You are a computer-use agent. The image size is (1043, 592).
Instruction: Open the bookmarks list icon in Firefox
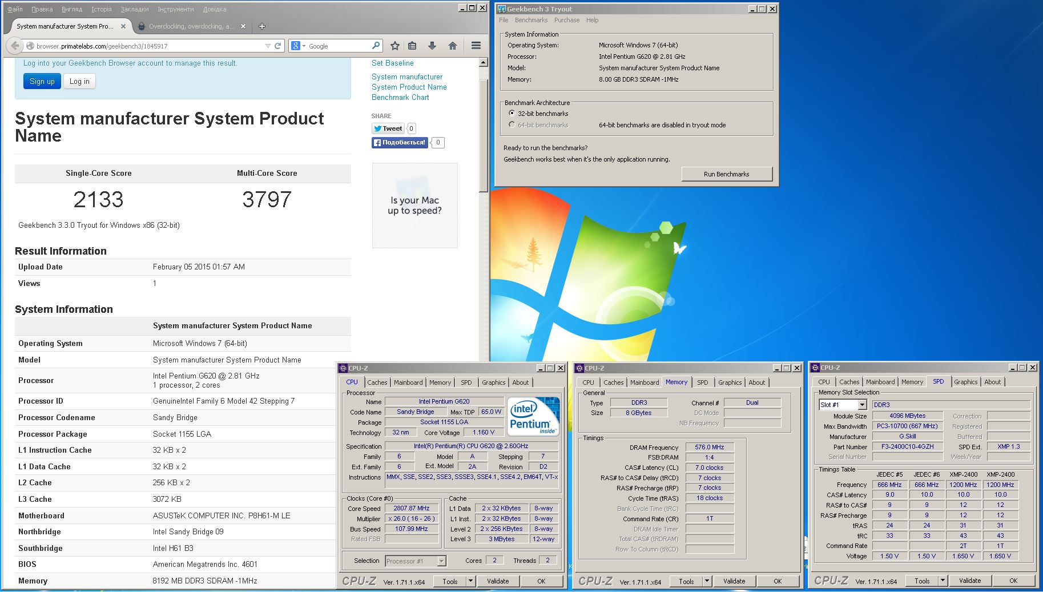[x=412, y=46]
